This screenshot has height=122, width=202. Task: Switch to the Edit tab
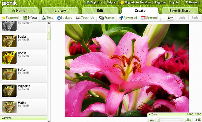click(100, 11)
